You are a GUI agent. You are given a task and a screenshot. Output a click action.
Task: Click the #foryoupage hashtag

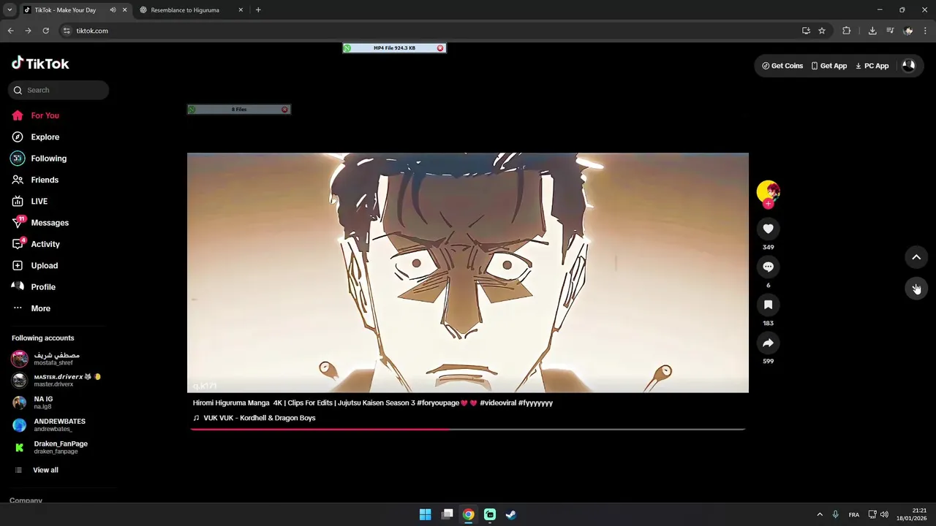point(438,403)
